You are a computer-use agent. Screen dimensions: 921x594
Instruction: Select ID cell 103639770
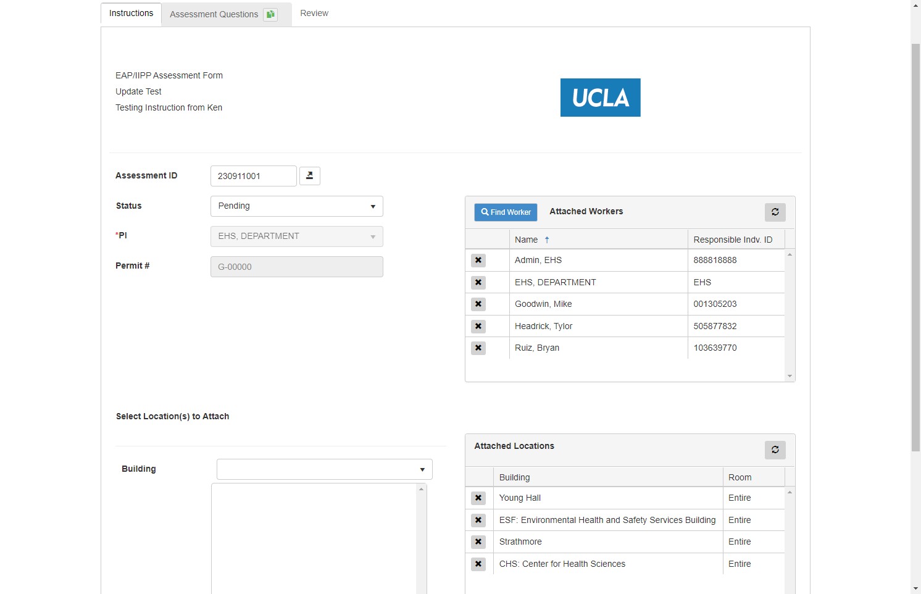[x=736, y=348]
